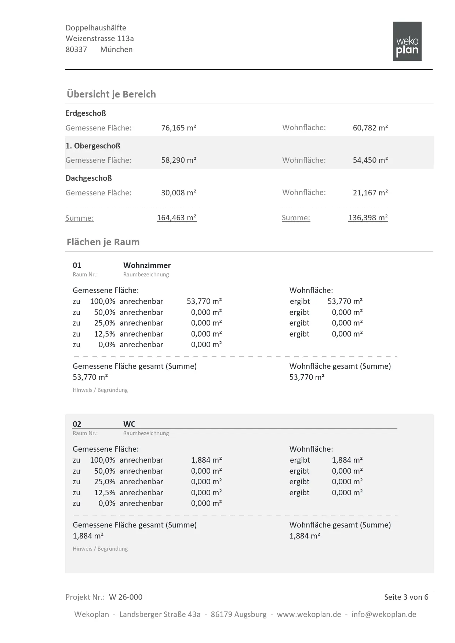The width and height of the screenshot is (455, 643).
Task: Click the Weizenstrasse 113a address line
Action: (x=100, y=38)
